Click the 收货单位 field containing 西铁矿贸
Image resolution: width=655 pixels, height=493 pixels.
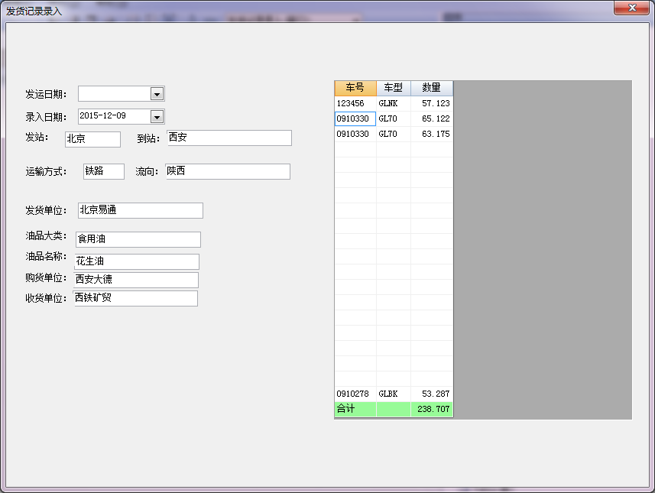click(135, 298)
